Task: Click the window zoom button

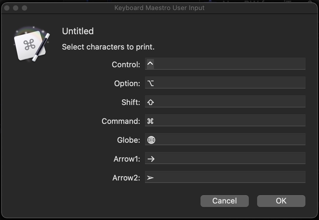Action: [24, 8]
